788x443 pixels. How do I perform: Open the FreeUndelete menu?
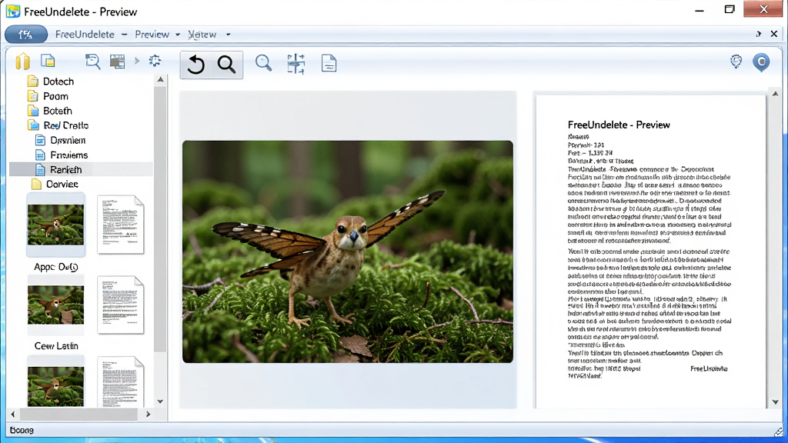[x=85, y=34]
